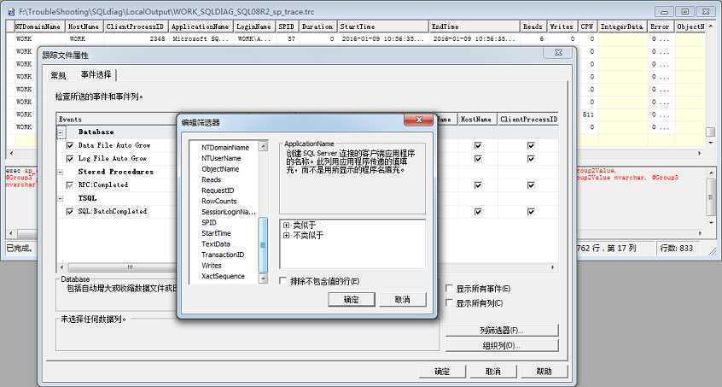
Task: Toggle ClientProcessID checkbox for Log File Auto Grow
Action: click(x=531, y=159)
